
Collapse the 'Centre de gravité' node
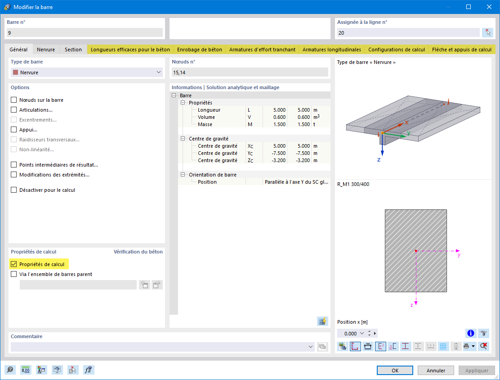point(183,139)
